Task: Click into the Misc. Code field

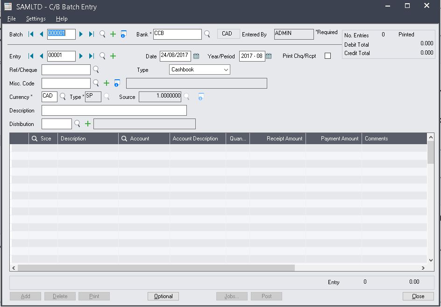Action: (x=66, y=83)
